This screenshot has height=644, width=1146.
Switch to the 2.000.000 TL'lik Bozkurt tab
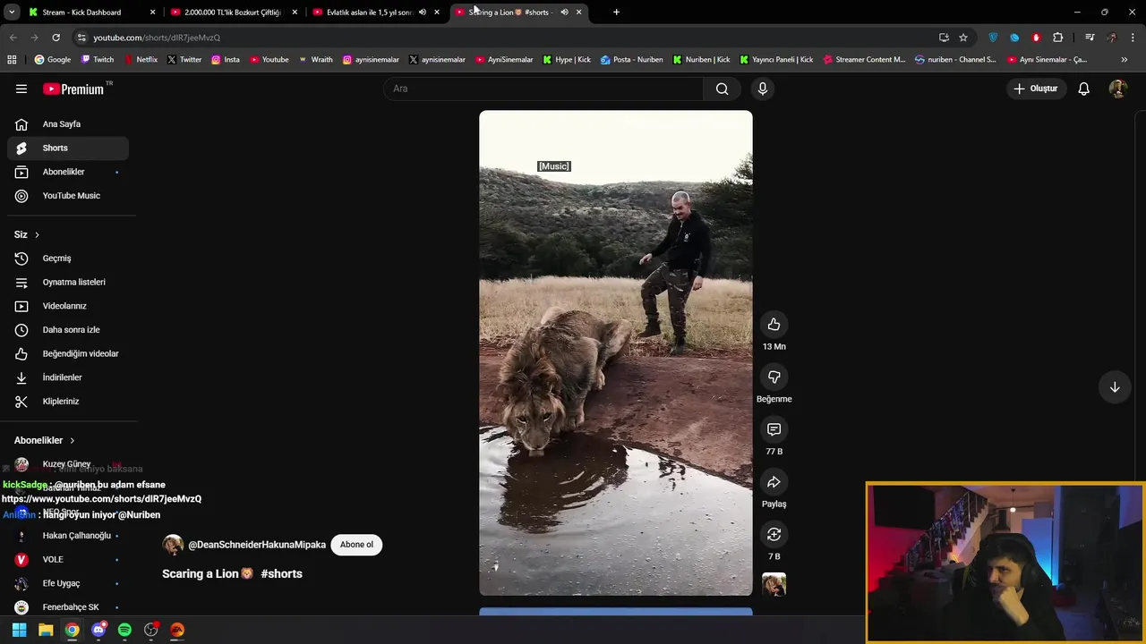(x=232, y=13)
